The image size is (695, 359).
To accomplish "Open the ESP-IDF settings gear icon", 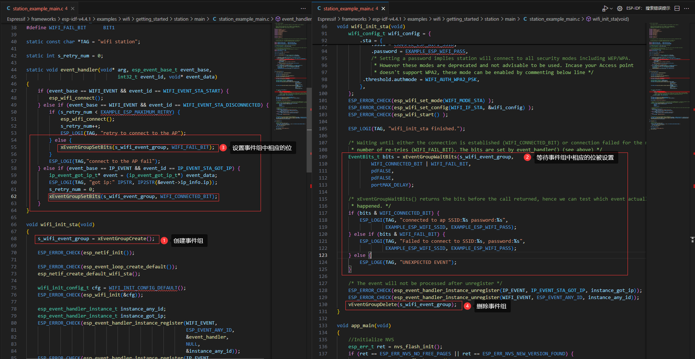I will 620,9.
